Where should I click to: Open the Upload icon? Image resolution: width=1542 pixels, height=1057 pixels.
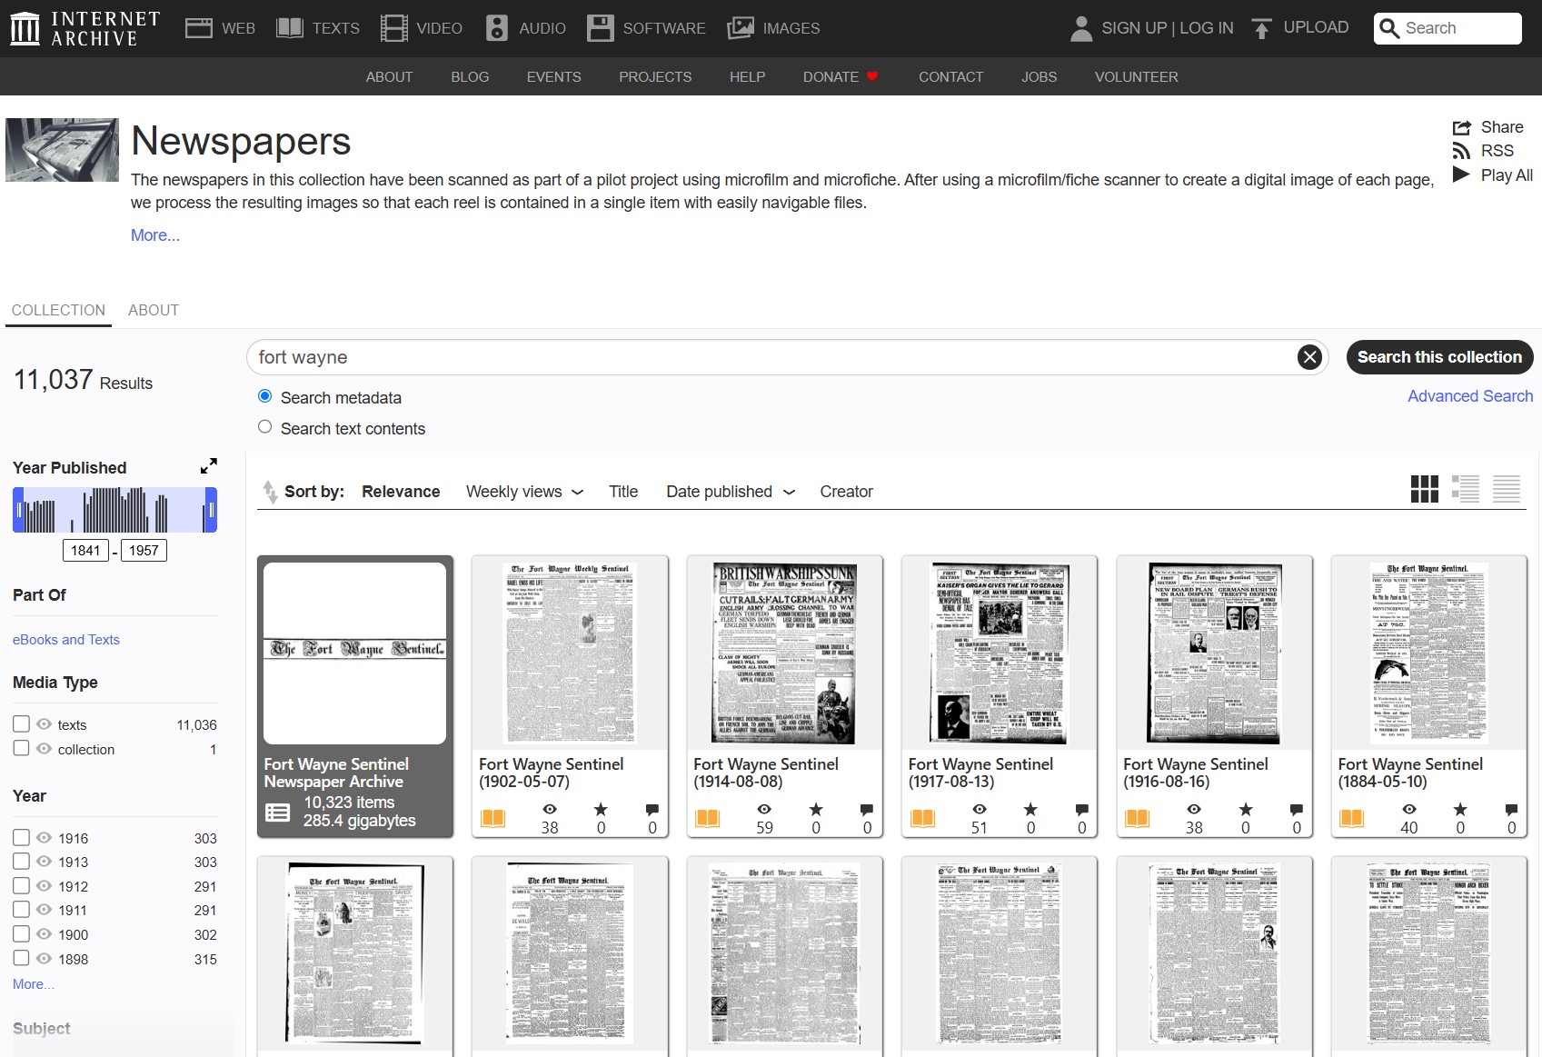click(x=1261, y=28)
